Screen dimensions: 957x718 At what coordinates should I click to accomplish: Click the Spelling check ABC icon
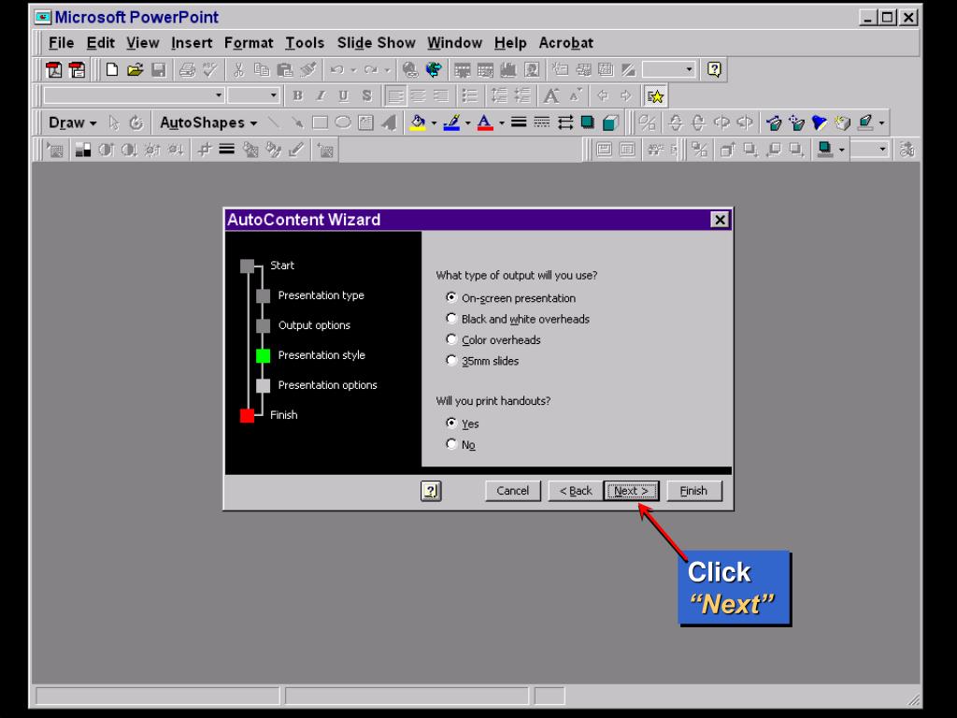[x=210, y=69]
